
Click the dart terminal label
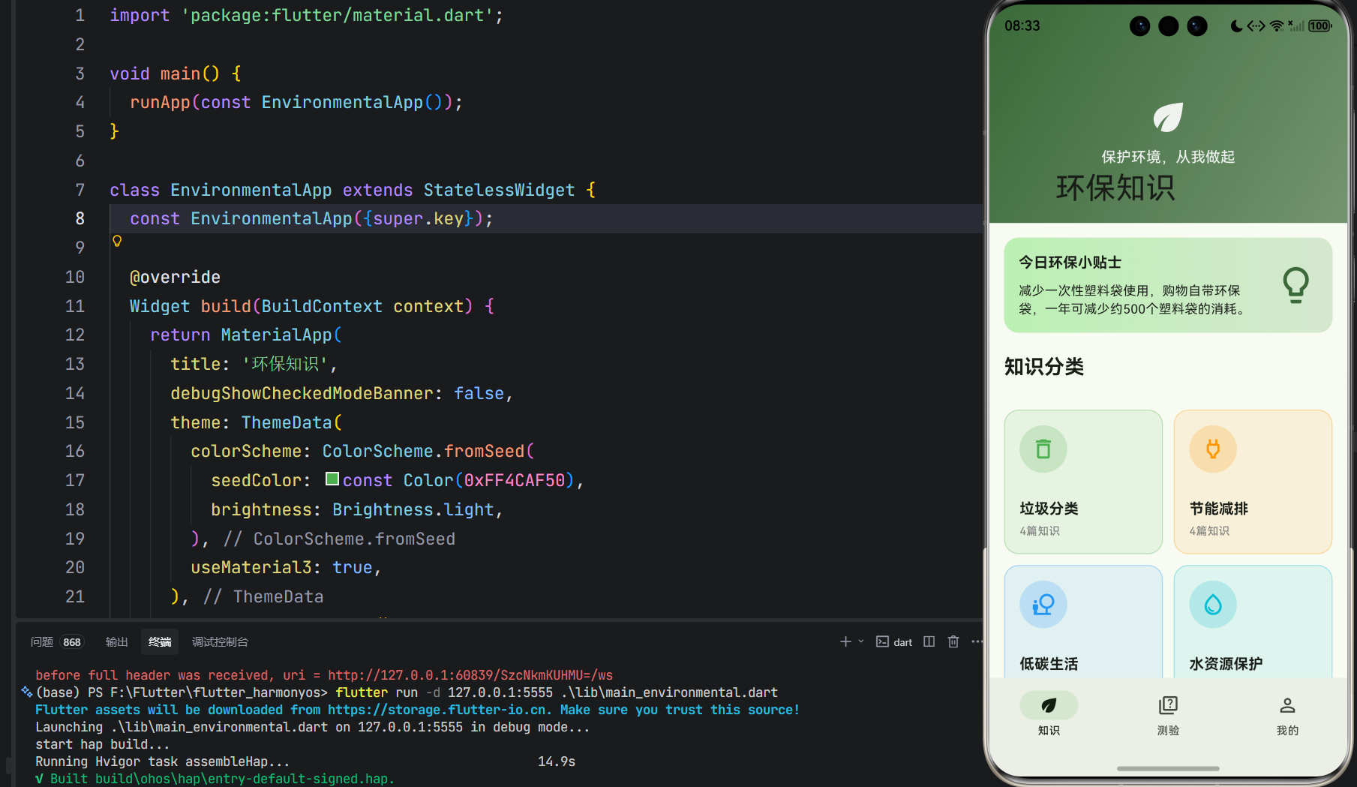(902, 642)
